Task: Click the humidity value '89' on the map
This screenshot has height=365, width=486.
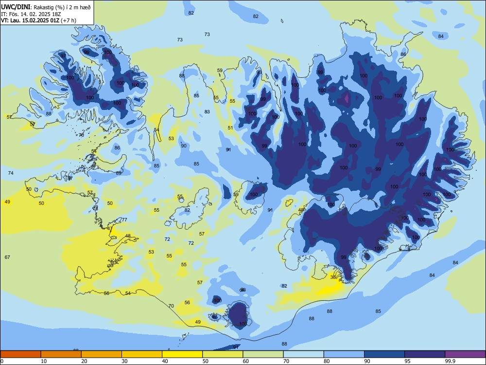Action: (x=119, y=173)
